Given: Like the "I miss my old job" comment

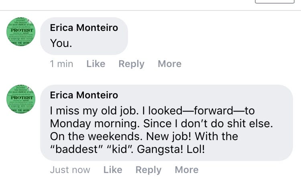Looking at the screenshot, I should [x=112, y=170].
